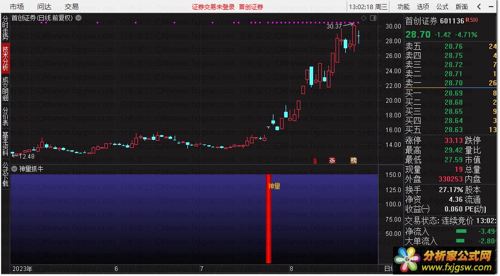
Task: Expand the 神量抓牛 indicator dropdown
Action: click(14, 169)
